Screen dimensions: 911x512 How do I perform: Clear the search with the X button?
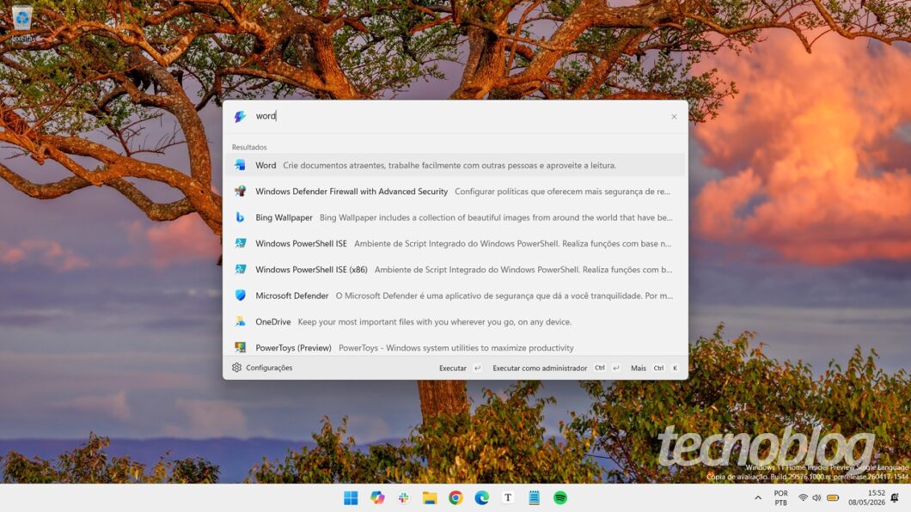[674, 117]
